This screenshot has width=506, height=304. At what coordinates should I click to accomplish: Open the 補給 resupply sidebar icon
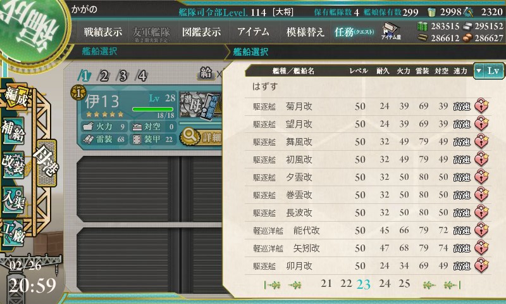point(13,130)
